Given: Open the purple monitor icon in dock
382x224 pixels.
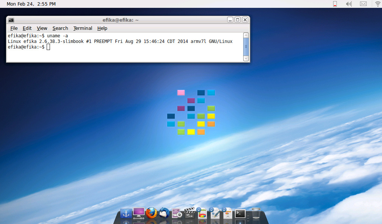Looking at the screenshot, I should (x=139, y=213).
